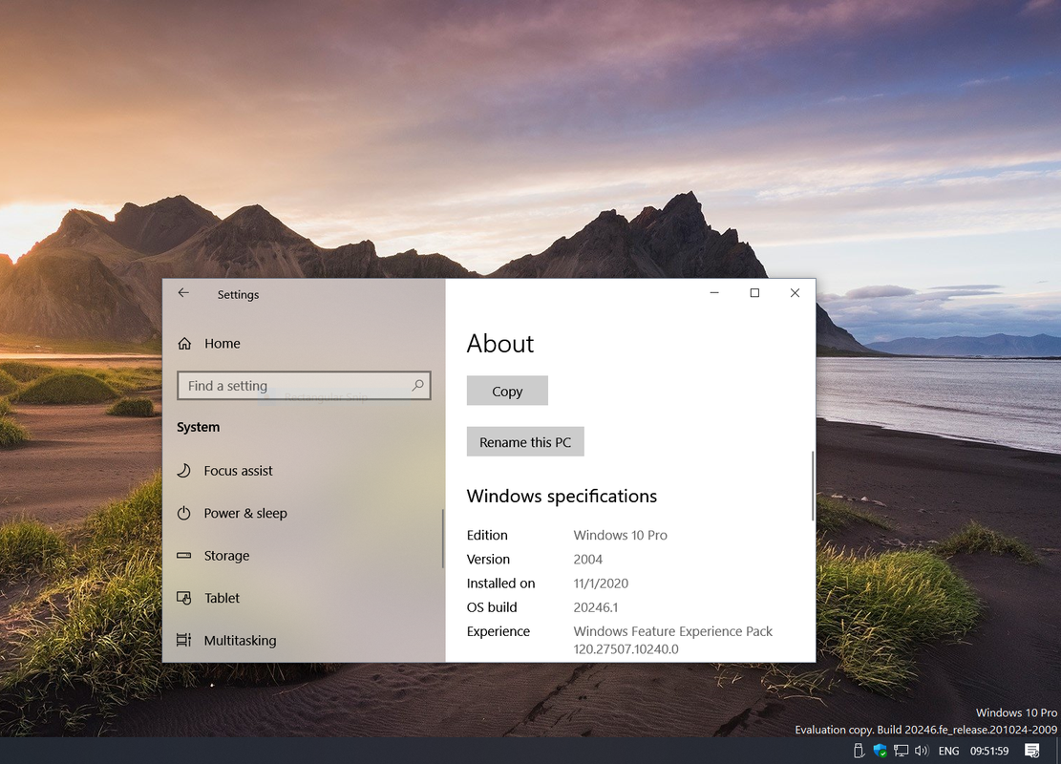
Task: Go back using the Settings back arrow
Action: click(183, 293)
